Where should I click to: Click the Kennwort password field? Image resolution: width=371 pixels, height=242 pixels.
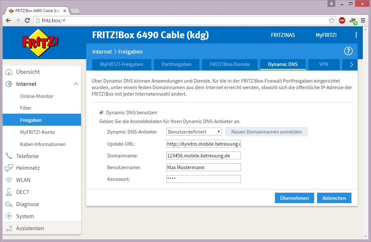[x=204, y=179]
